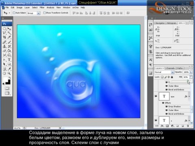The width and height of the screenshot is (195, 146).
Task: Switch to the Navigator tab
Action: pos(160,23)
